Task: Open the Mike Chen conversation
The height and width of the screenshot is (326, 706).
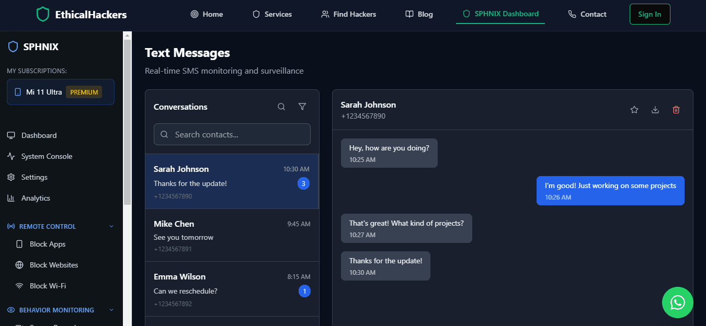Action: pyautogui.click(x=232, y=235)
